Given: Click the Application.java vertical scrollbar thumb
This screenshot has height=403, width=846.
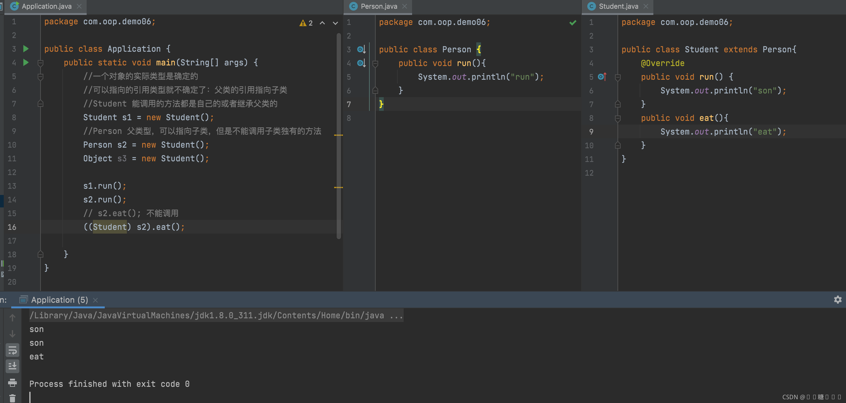Looking at the screenshot, I should (339, 135).
